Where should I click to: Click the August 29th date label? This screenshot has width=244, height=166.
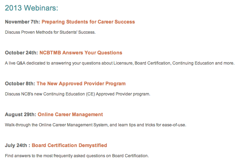tap(20, 115)
